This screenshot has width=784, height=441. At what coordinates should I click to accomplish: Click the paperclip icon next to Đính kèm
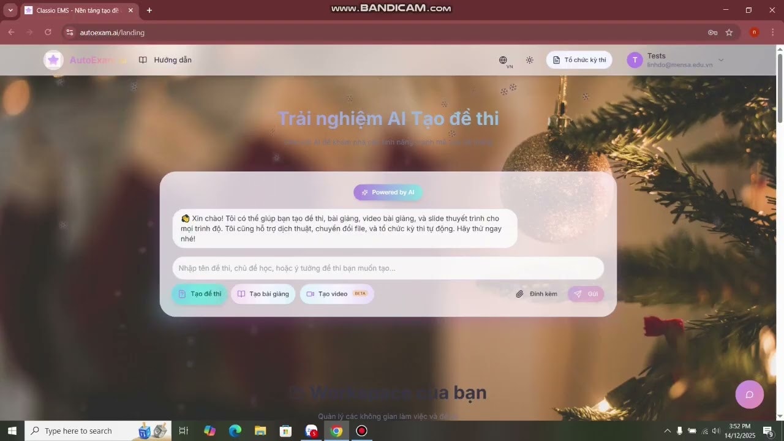click(520, 294)
